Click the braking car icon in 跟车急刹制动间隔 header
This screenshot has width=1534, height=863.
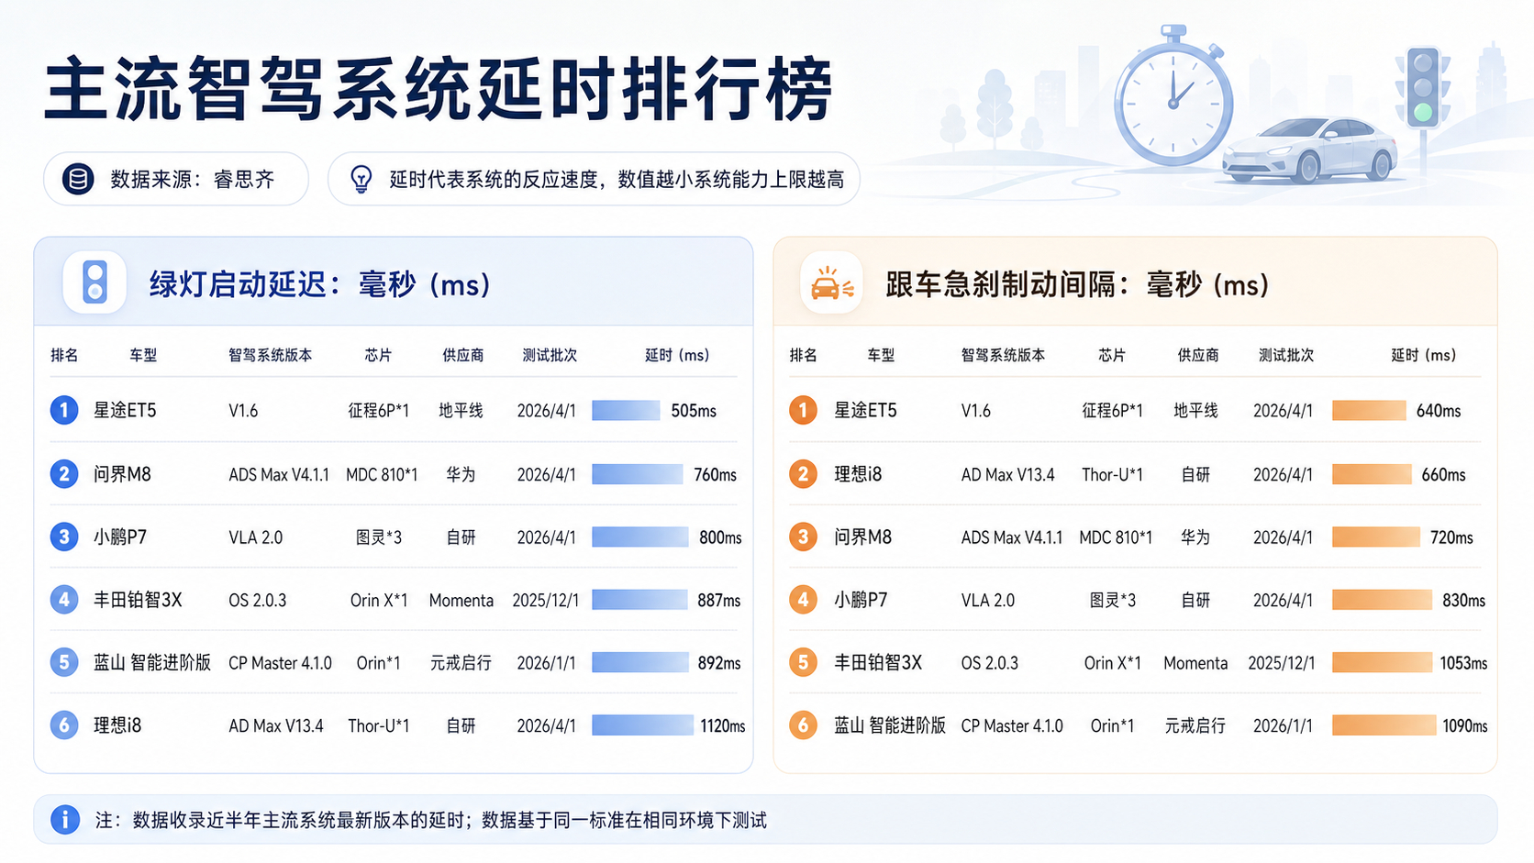click(x=831, y=283)
